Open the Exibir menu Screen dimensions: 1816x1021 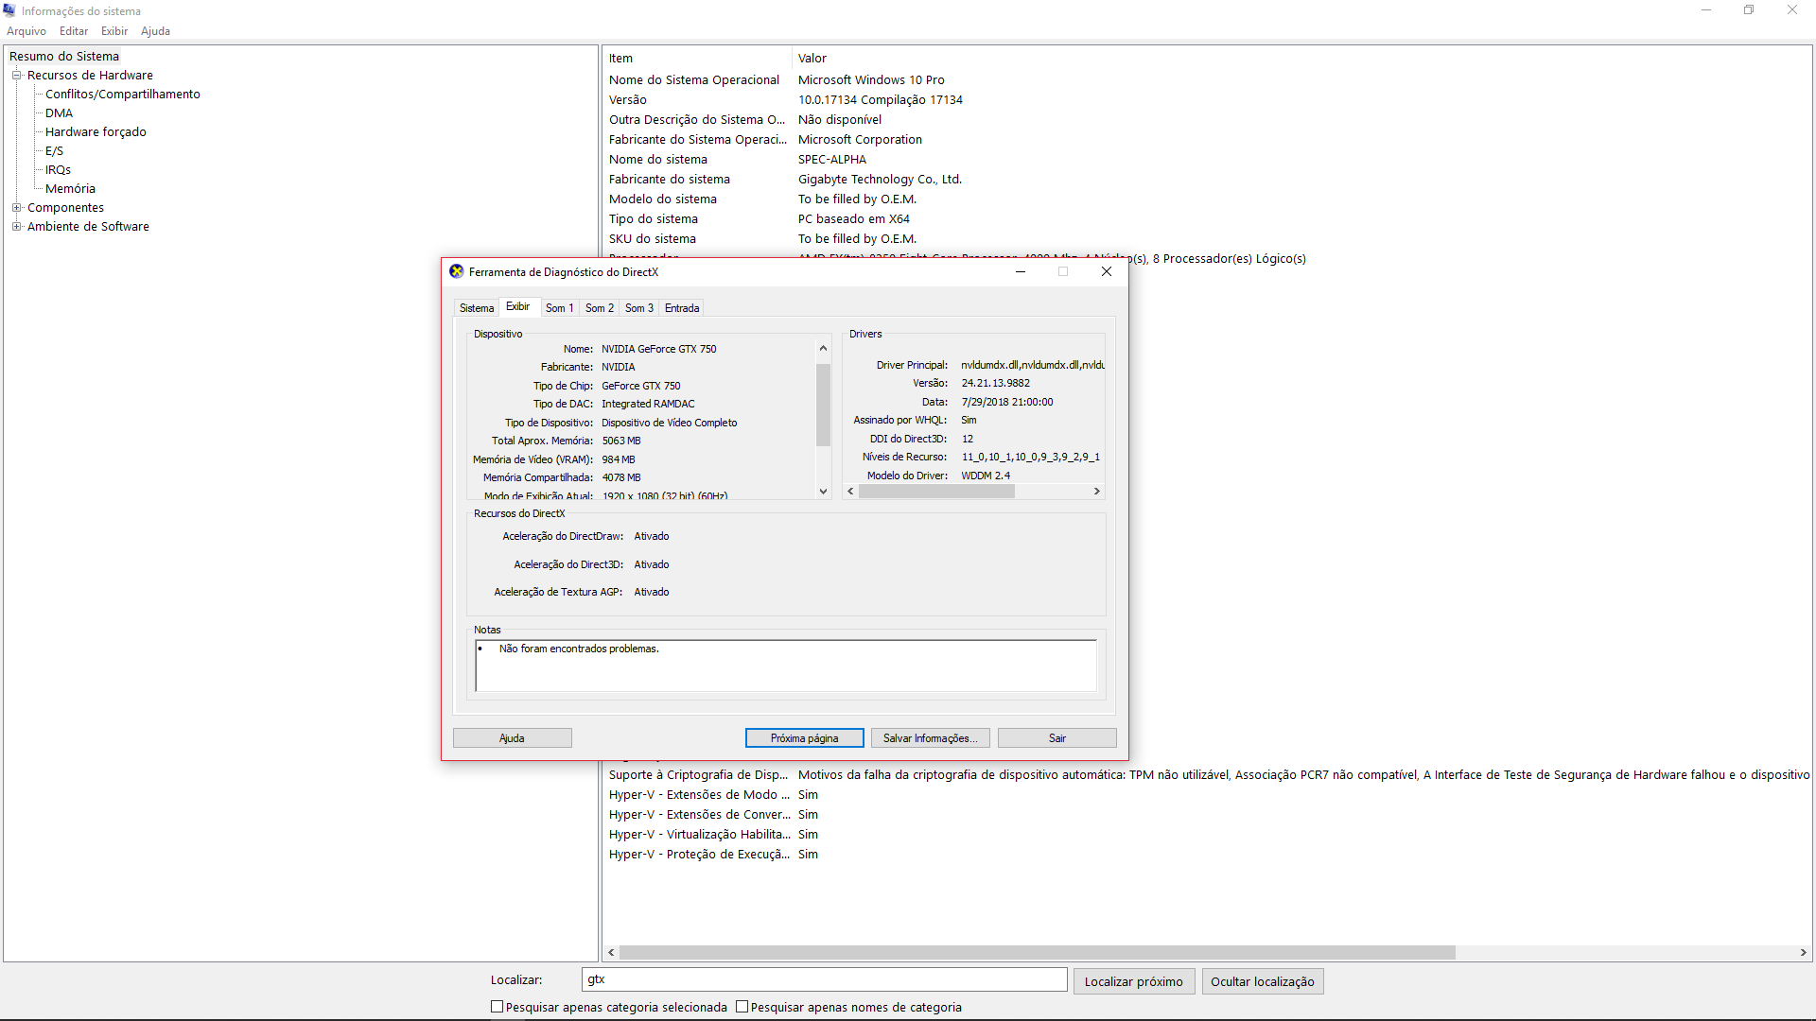114,31
